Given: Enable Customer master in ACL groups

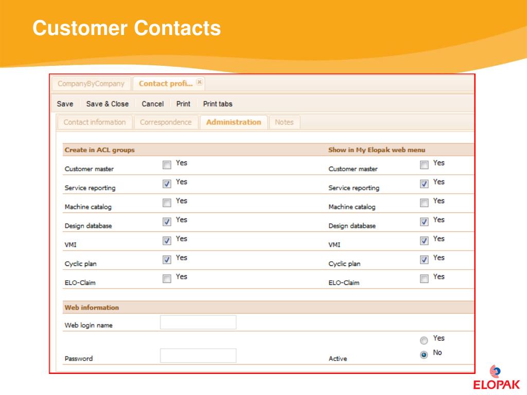Looking at the screenshot, I should click(x=167, y=165).
